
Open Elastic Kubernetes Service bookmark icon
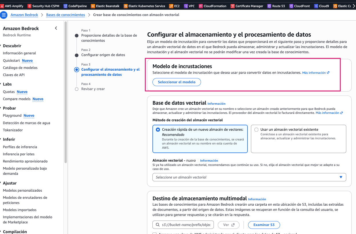[126, 6]
